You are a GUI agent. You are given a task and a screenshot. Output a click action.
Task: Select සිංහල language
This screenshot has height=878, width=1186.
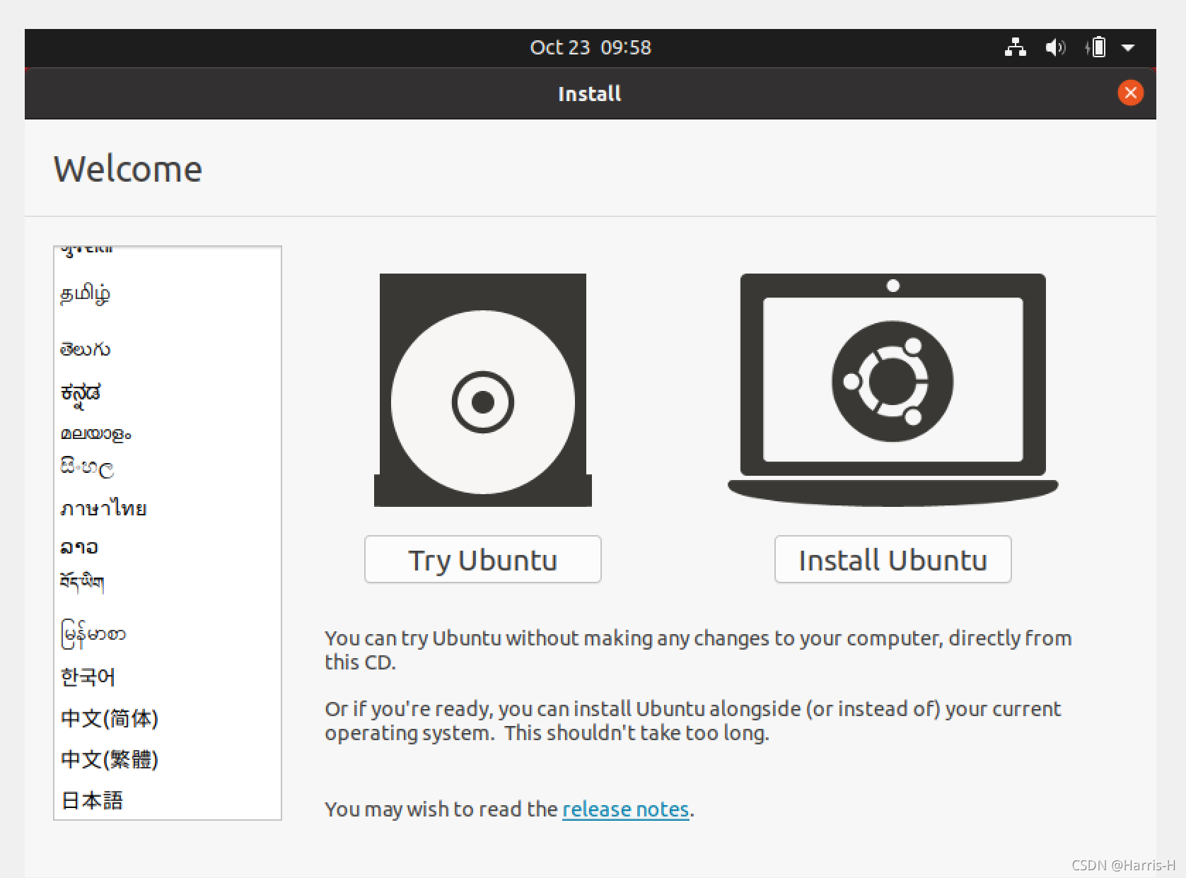[x=168, y=467]
